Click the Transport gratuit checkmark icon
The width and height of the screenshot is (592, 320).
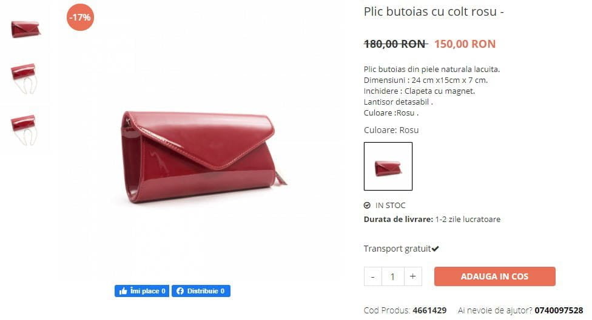click(436, 249)
